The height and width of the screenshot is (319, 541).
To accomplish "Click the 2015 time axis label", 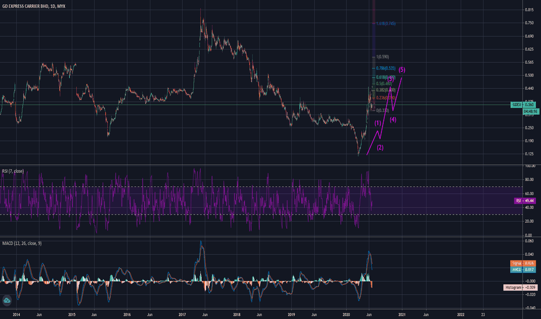I will coord(72,314).
